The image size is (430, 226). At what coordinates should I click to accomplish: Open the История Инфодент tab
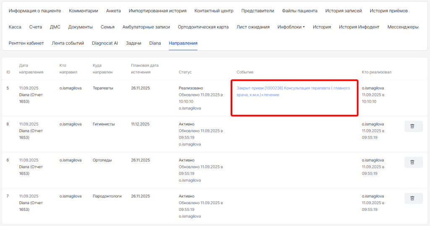click(x=359, y=27)
